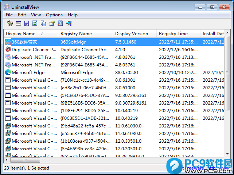The image size is (234, 175).
Task: Click the installer icon of the {5e4b593b-ca3c row
Action: pos(8,149)
